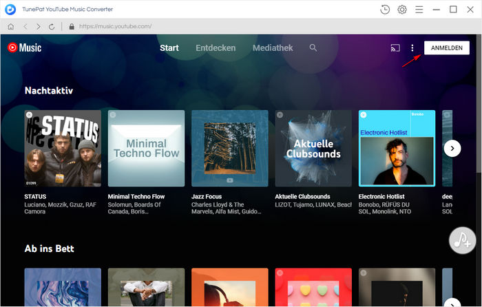
Task: Click the TunePat app logo
Action: coord(10,9)
